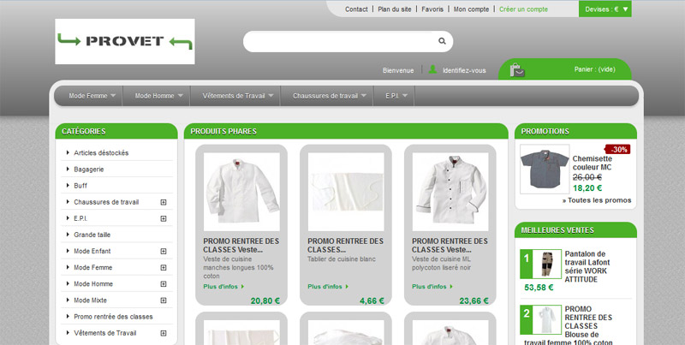Click Plus d'infos for 20,80 € jacket
The width and height of the screenshot is (685, 345).
click(x=223, y=287)
